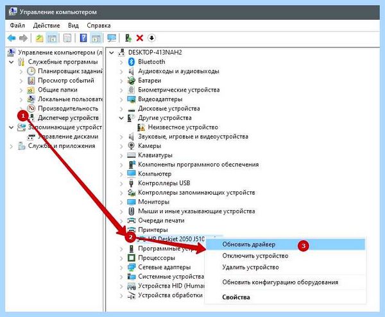Select Компоненты программного обеспечения

198,165
